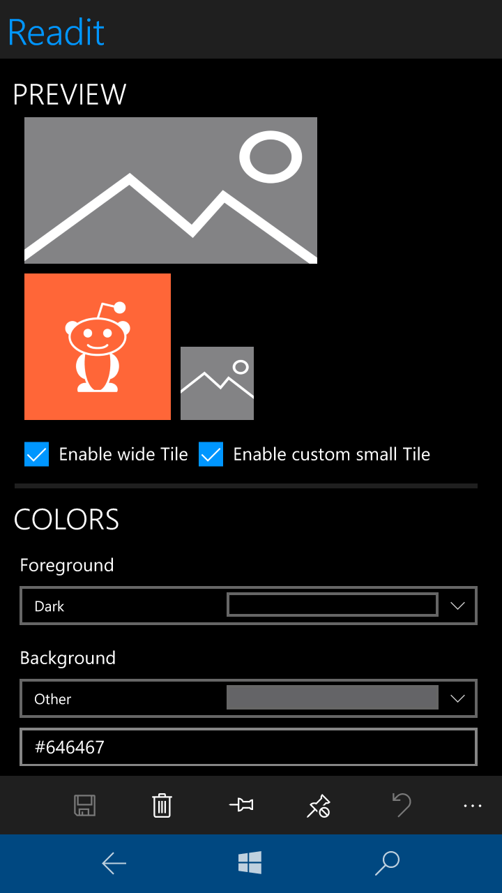Click the save floppy disk icon

point(85,805)
